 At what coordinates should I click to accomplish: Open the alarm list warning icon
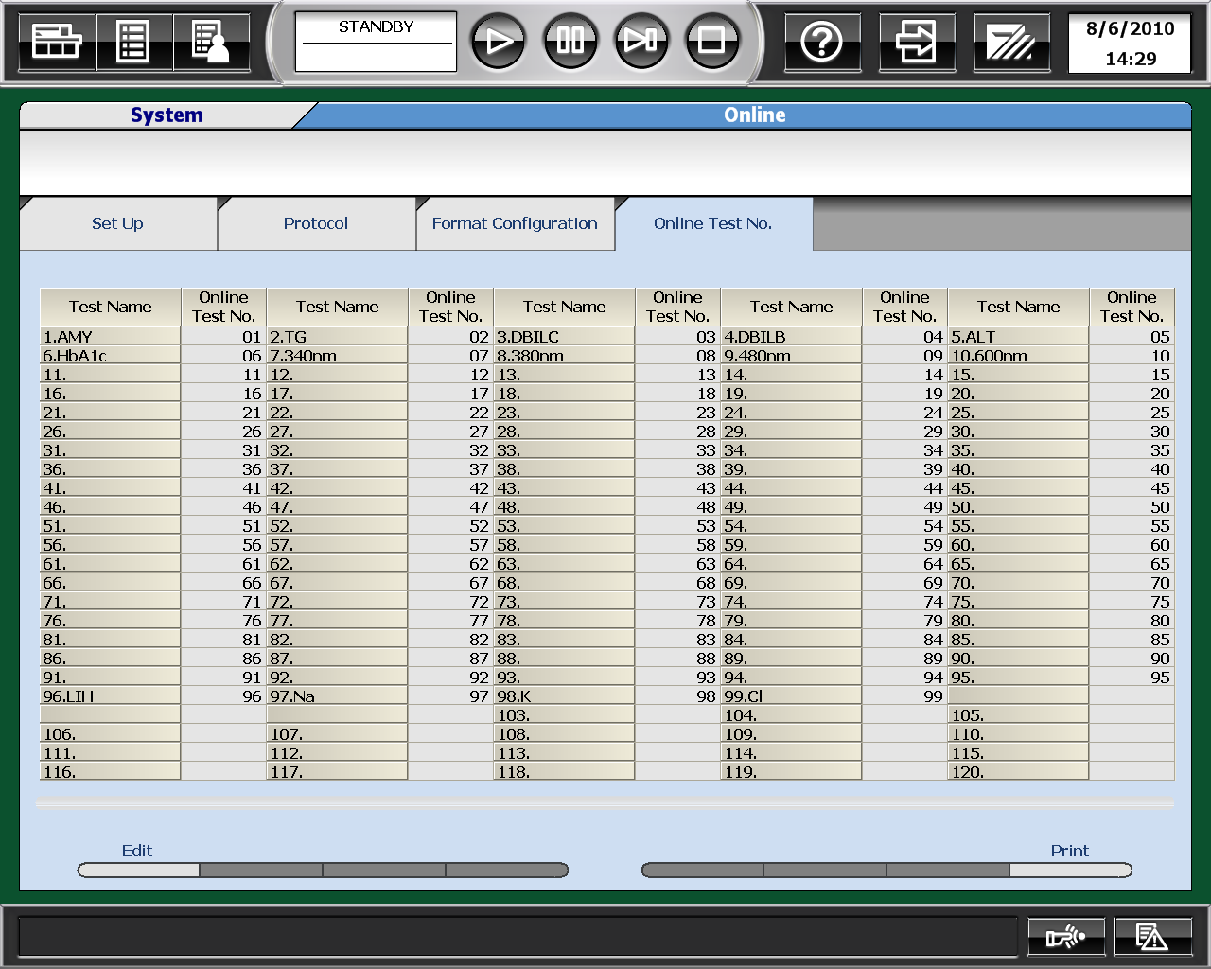[1152, 937]
